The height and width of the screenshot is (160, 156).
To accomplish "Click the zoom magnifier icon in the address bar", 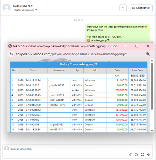I will (x=148, y=54).
